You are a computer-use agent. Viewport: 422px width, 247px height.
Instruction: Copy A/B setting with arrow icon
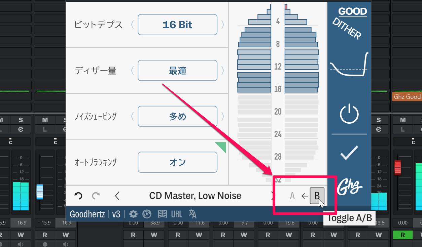305,196
